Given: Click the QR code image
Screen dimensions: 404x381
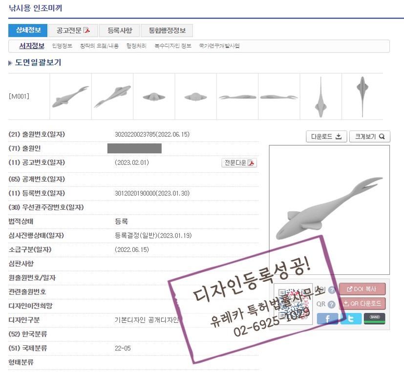Looking at the screenshot, I should (x=293, y=304).
